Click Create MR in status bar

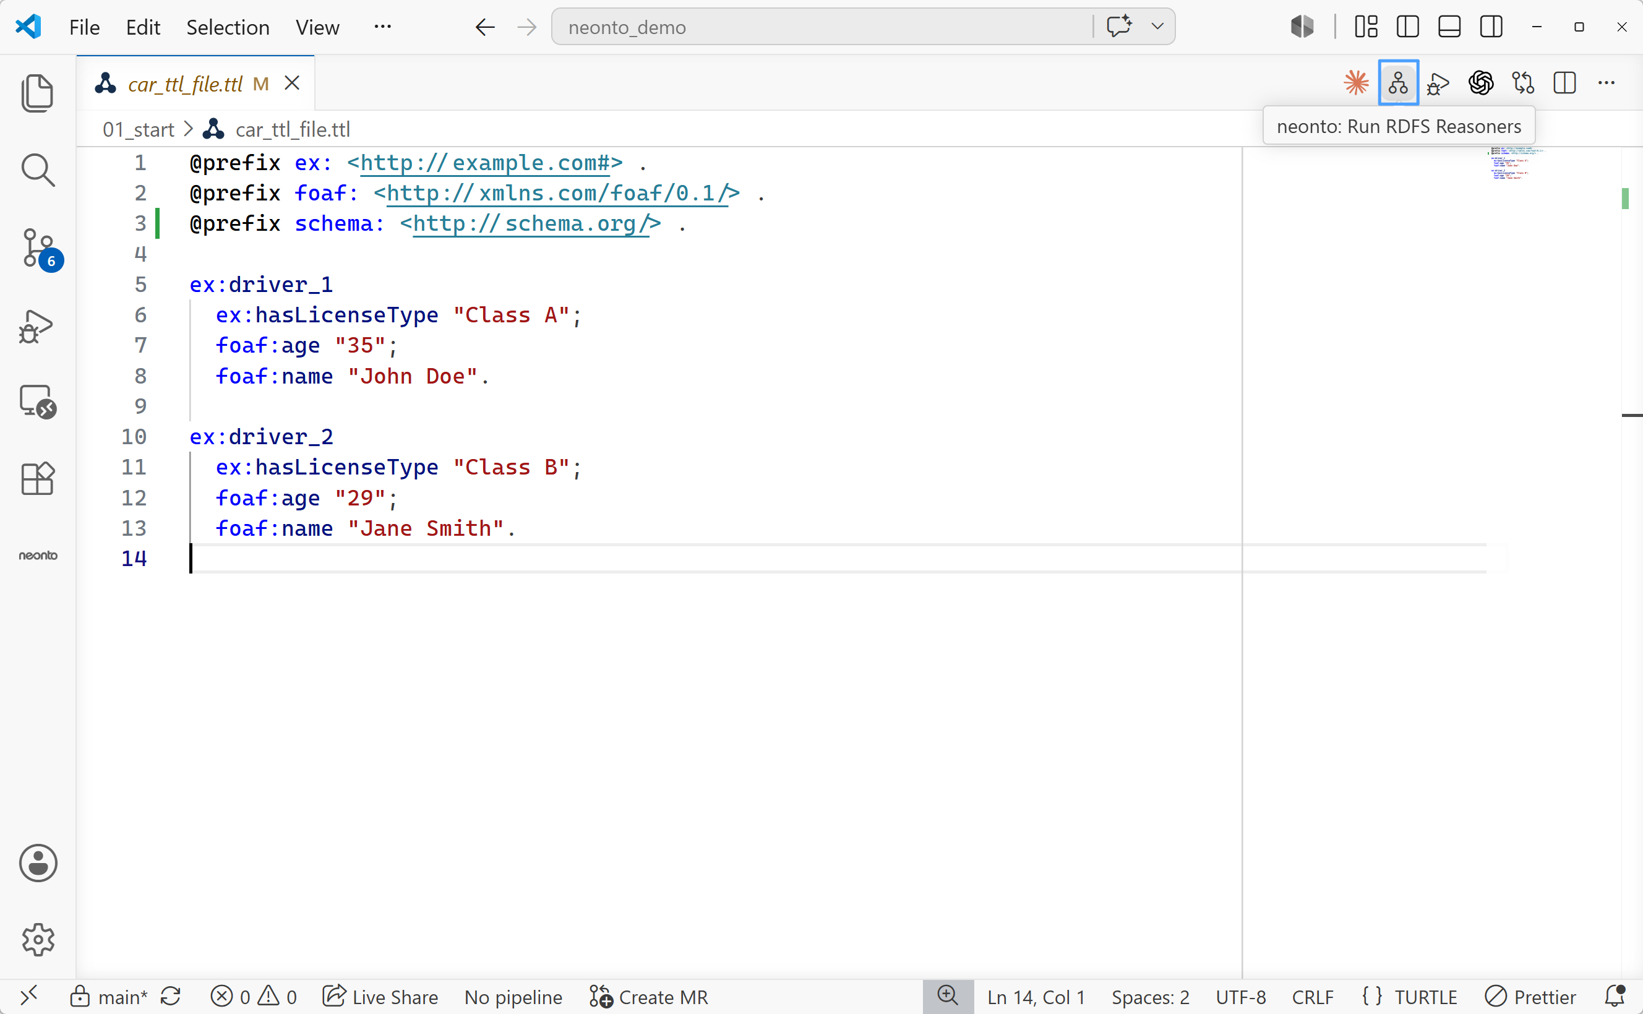pos(648,997)
